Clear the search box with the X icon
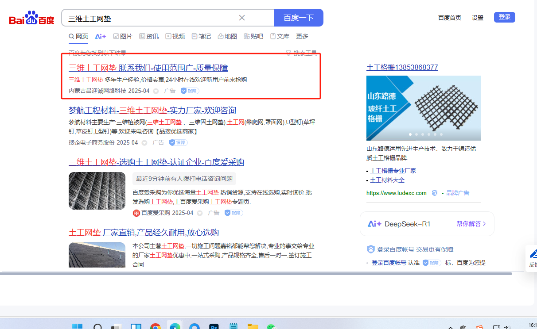The image size is (537, 329). click(242, 18)
